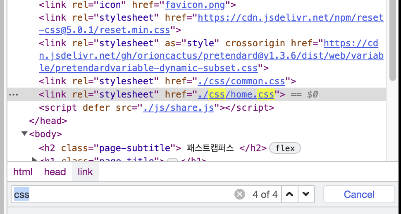Viewport: 401px width, 214px height.
Task: Expand the h1 page-title element
Action: coord(34,160)
